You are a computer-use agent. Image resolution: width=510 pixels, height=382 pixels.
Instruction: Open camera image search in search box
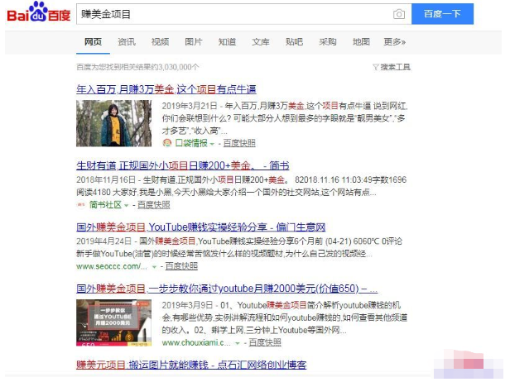point(399,15)
